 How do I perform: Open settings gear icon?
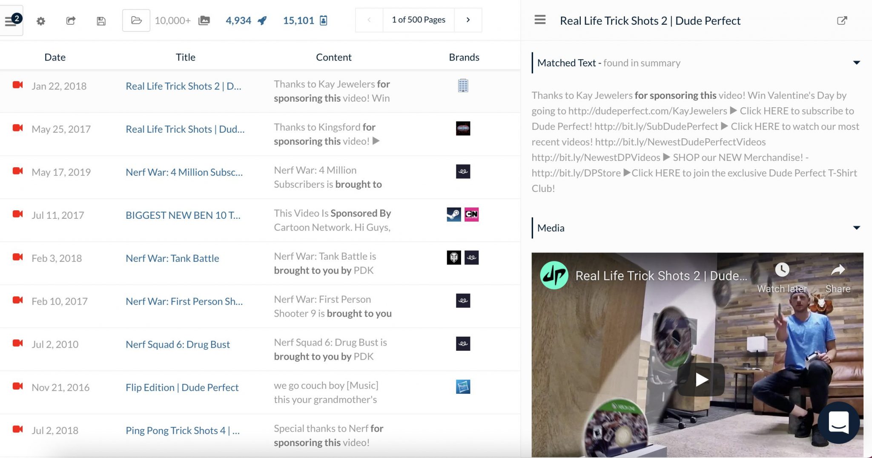point(41,21)
